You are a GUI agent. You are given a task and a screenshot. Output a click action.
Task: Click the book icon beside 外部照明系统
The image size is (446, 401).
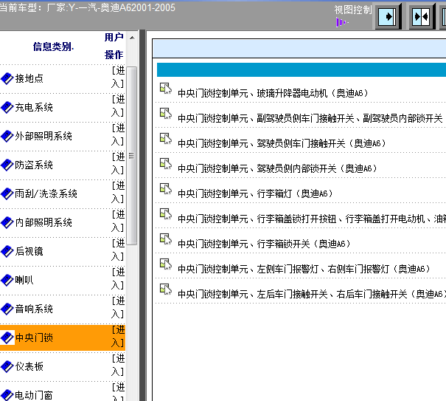tap(7, 137)
